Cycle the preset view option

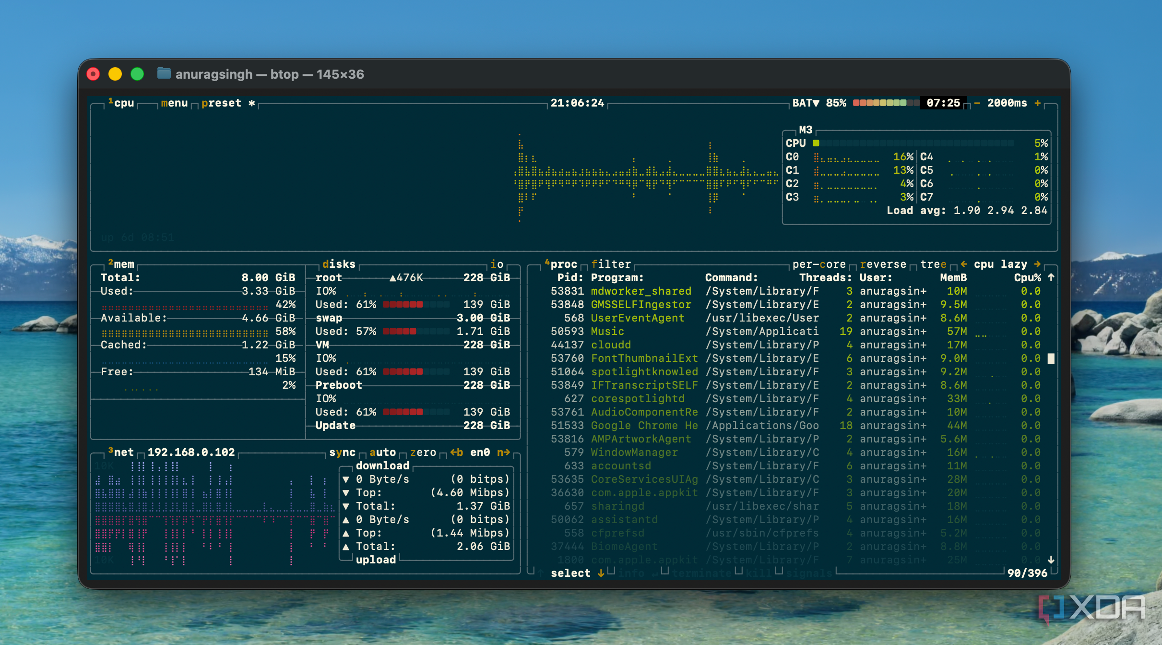tap(221, 103)
